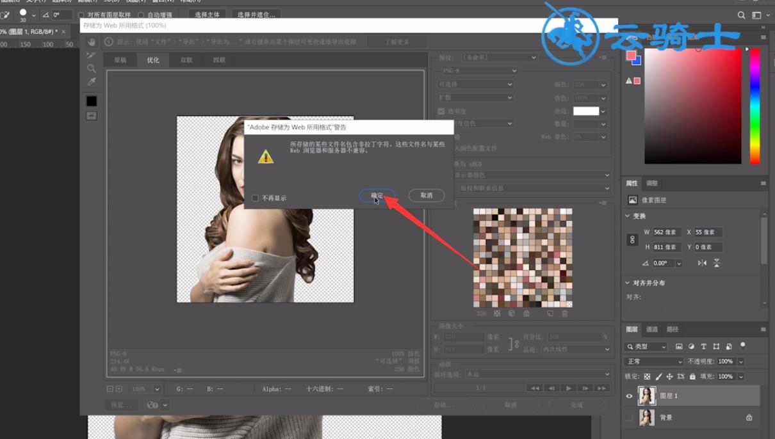Viewport: 775px width, 439px height.
Task: Click lock position move icon
Action: click(x=669, y=377)
